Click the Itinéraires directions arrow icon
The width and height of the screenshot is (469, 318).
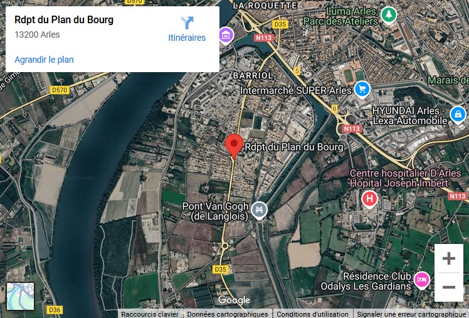[x=187, y=23]
